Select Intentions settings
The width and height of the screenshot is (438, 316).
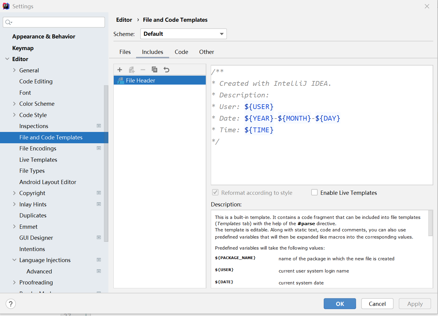[32, 249]
